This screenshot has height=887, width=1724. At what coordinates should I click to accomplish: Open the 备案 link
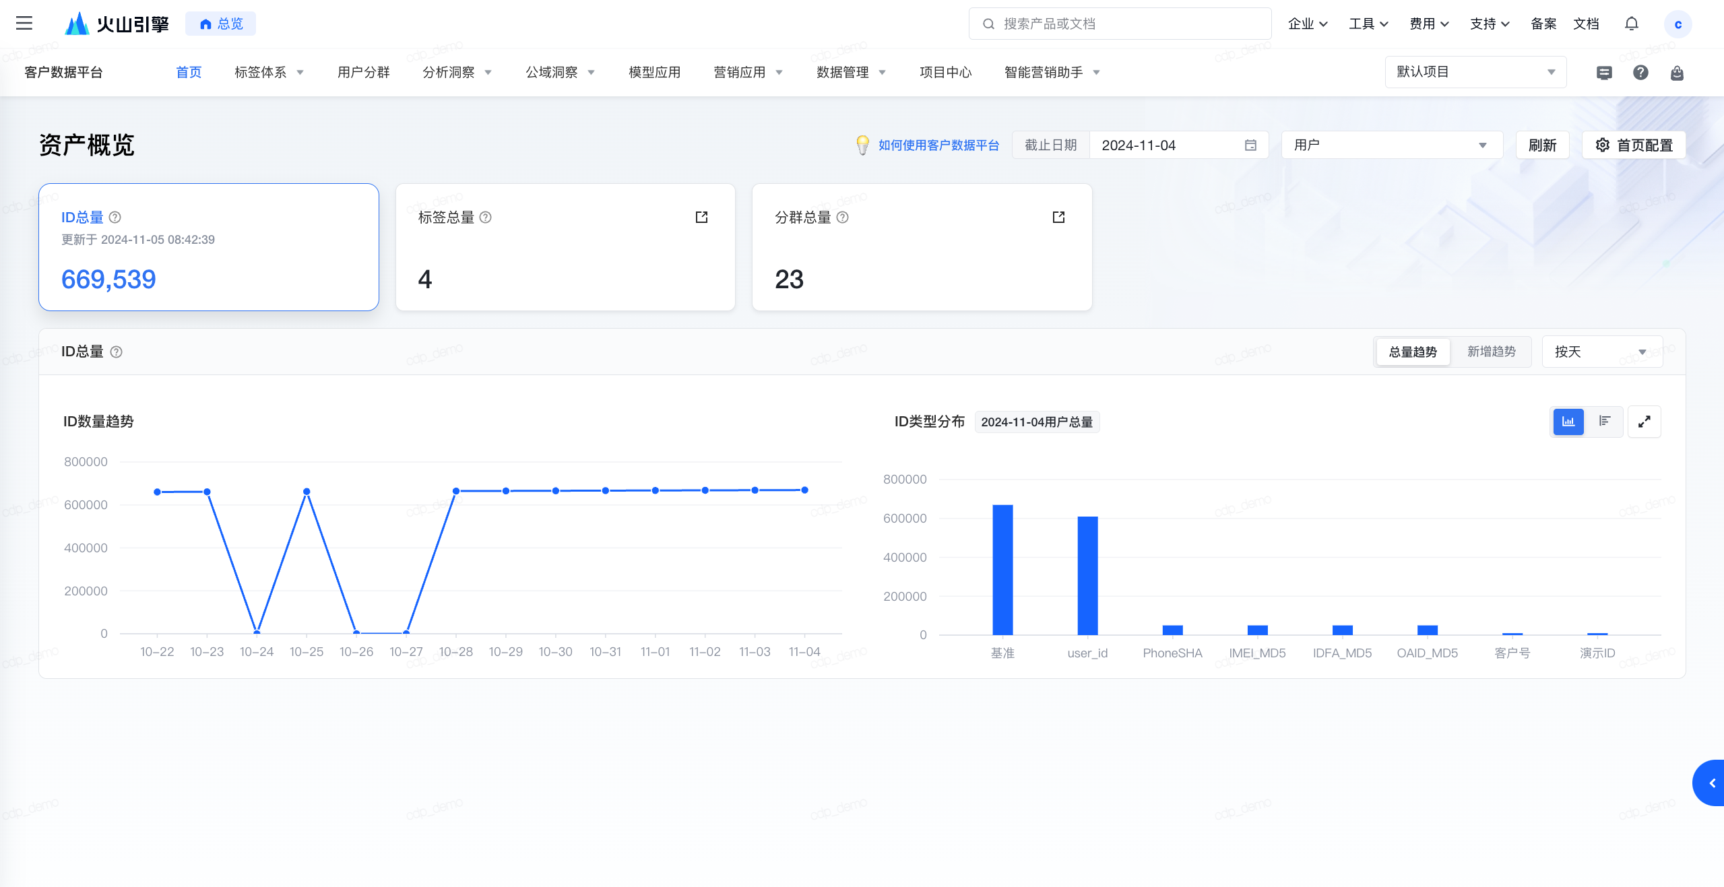coord(1543,24)
